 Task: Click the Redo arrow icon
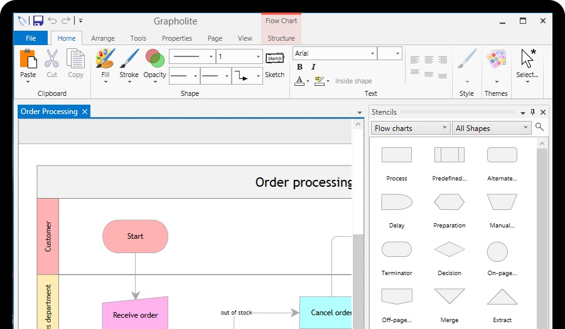65,21
